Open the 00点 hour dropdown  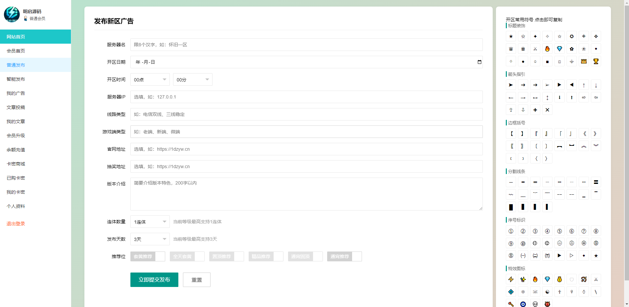click(x=150, y=79)
